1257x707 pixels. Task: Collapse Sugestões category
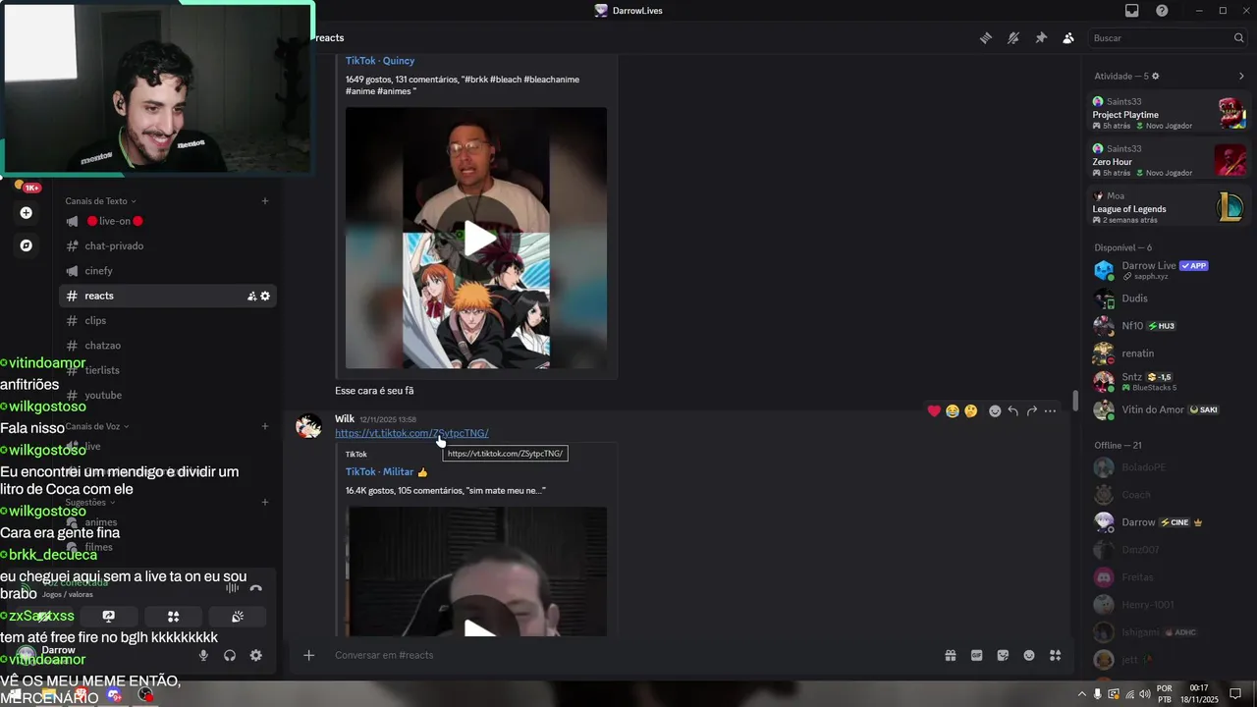(90, 503)
